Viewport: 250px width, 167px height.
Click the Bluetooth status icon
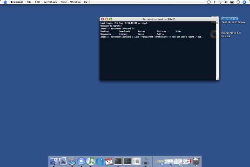click(214, 2)
